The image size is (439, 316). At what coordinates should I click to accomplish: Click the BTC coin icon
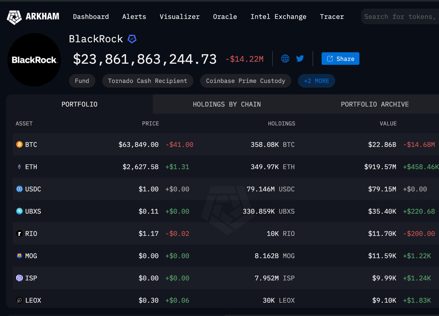19,144
